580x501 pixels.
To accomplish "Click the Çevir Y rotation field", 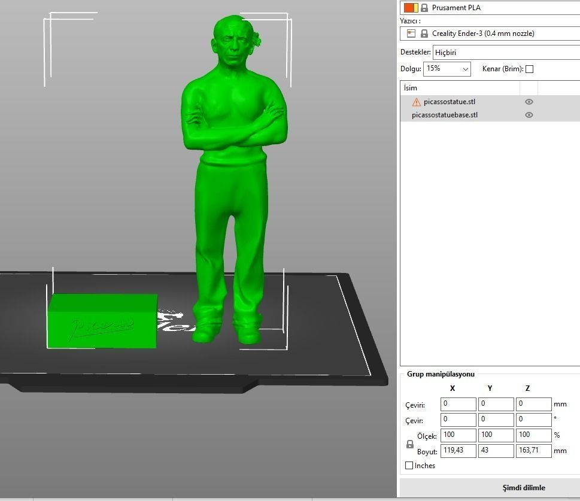I will point(496,420).
